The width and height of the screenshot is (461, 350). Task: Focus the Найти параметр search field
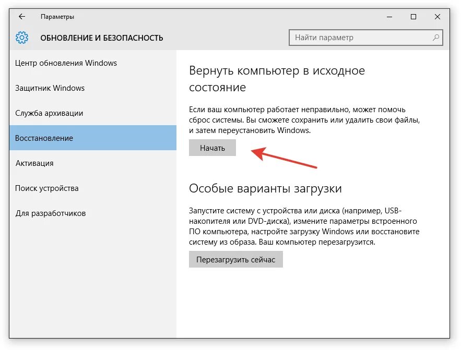click(x=366, y=37)
